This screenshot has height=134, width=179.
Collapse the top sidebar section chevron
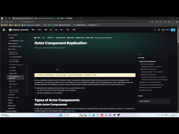click(x=7, y=35)
